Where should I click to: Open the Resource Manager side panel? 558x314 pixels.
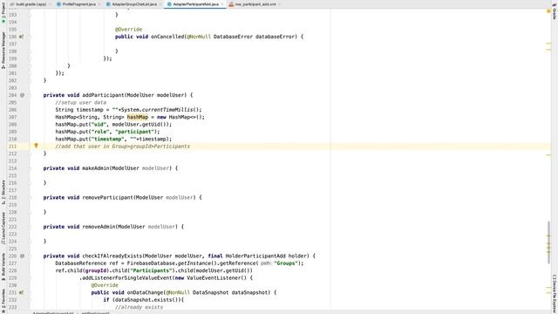coord(3,51)
